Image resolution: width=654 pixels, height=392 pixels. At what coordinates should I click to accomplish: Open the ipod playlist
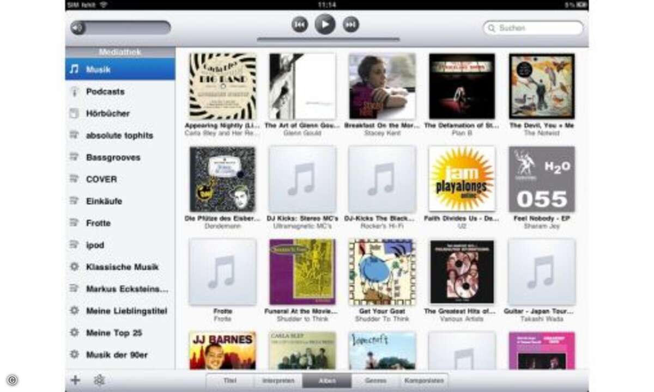(x=120, y=245)
